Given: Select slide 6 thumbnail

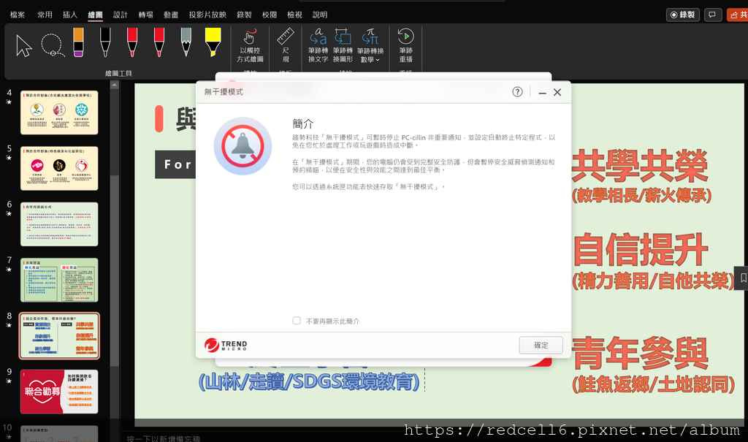Looking at the screenshot, I should [x=59, y=224].
